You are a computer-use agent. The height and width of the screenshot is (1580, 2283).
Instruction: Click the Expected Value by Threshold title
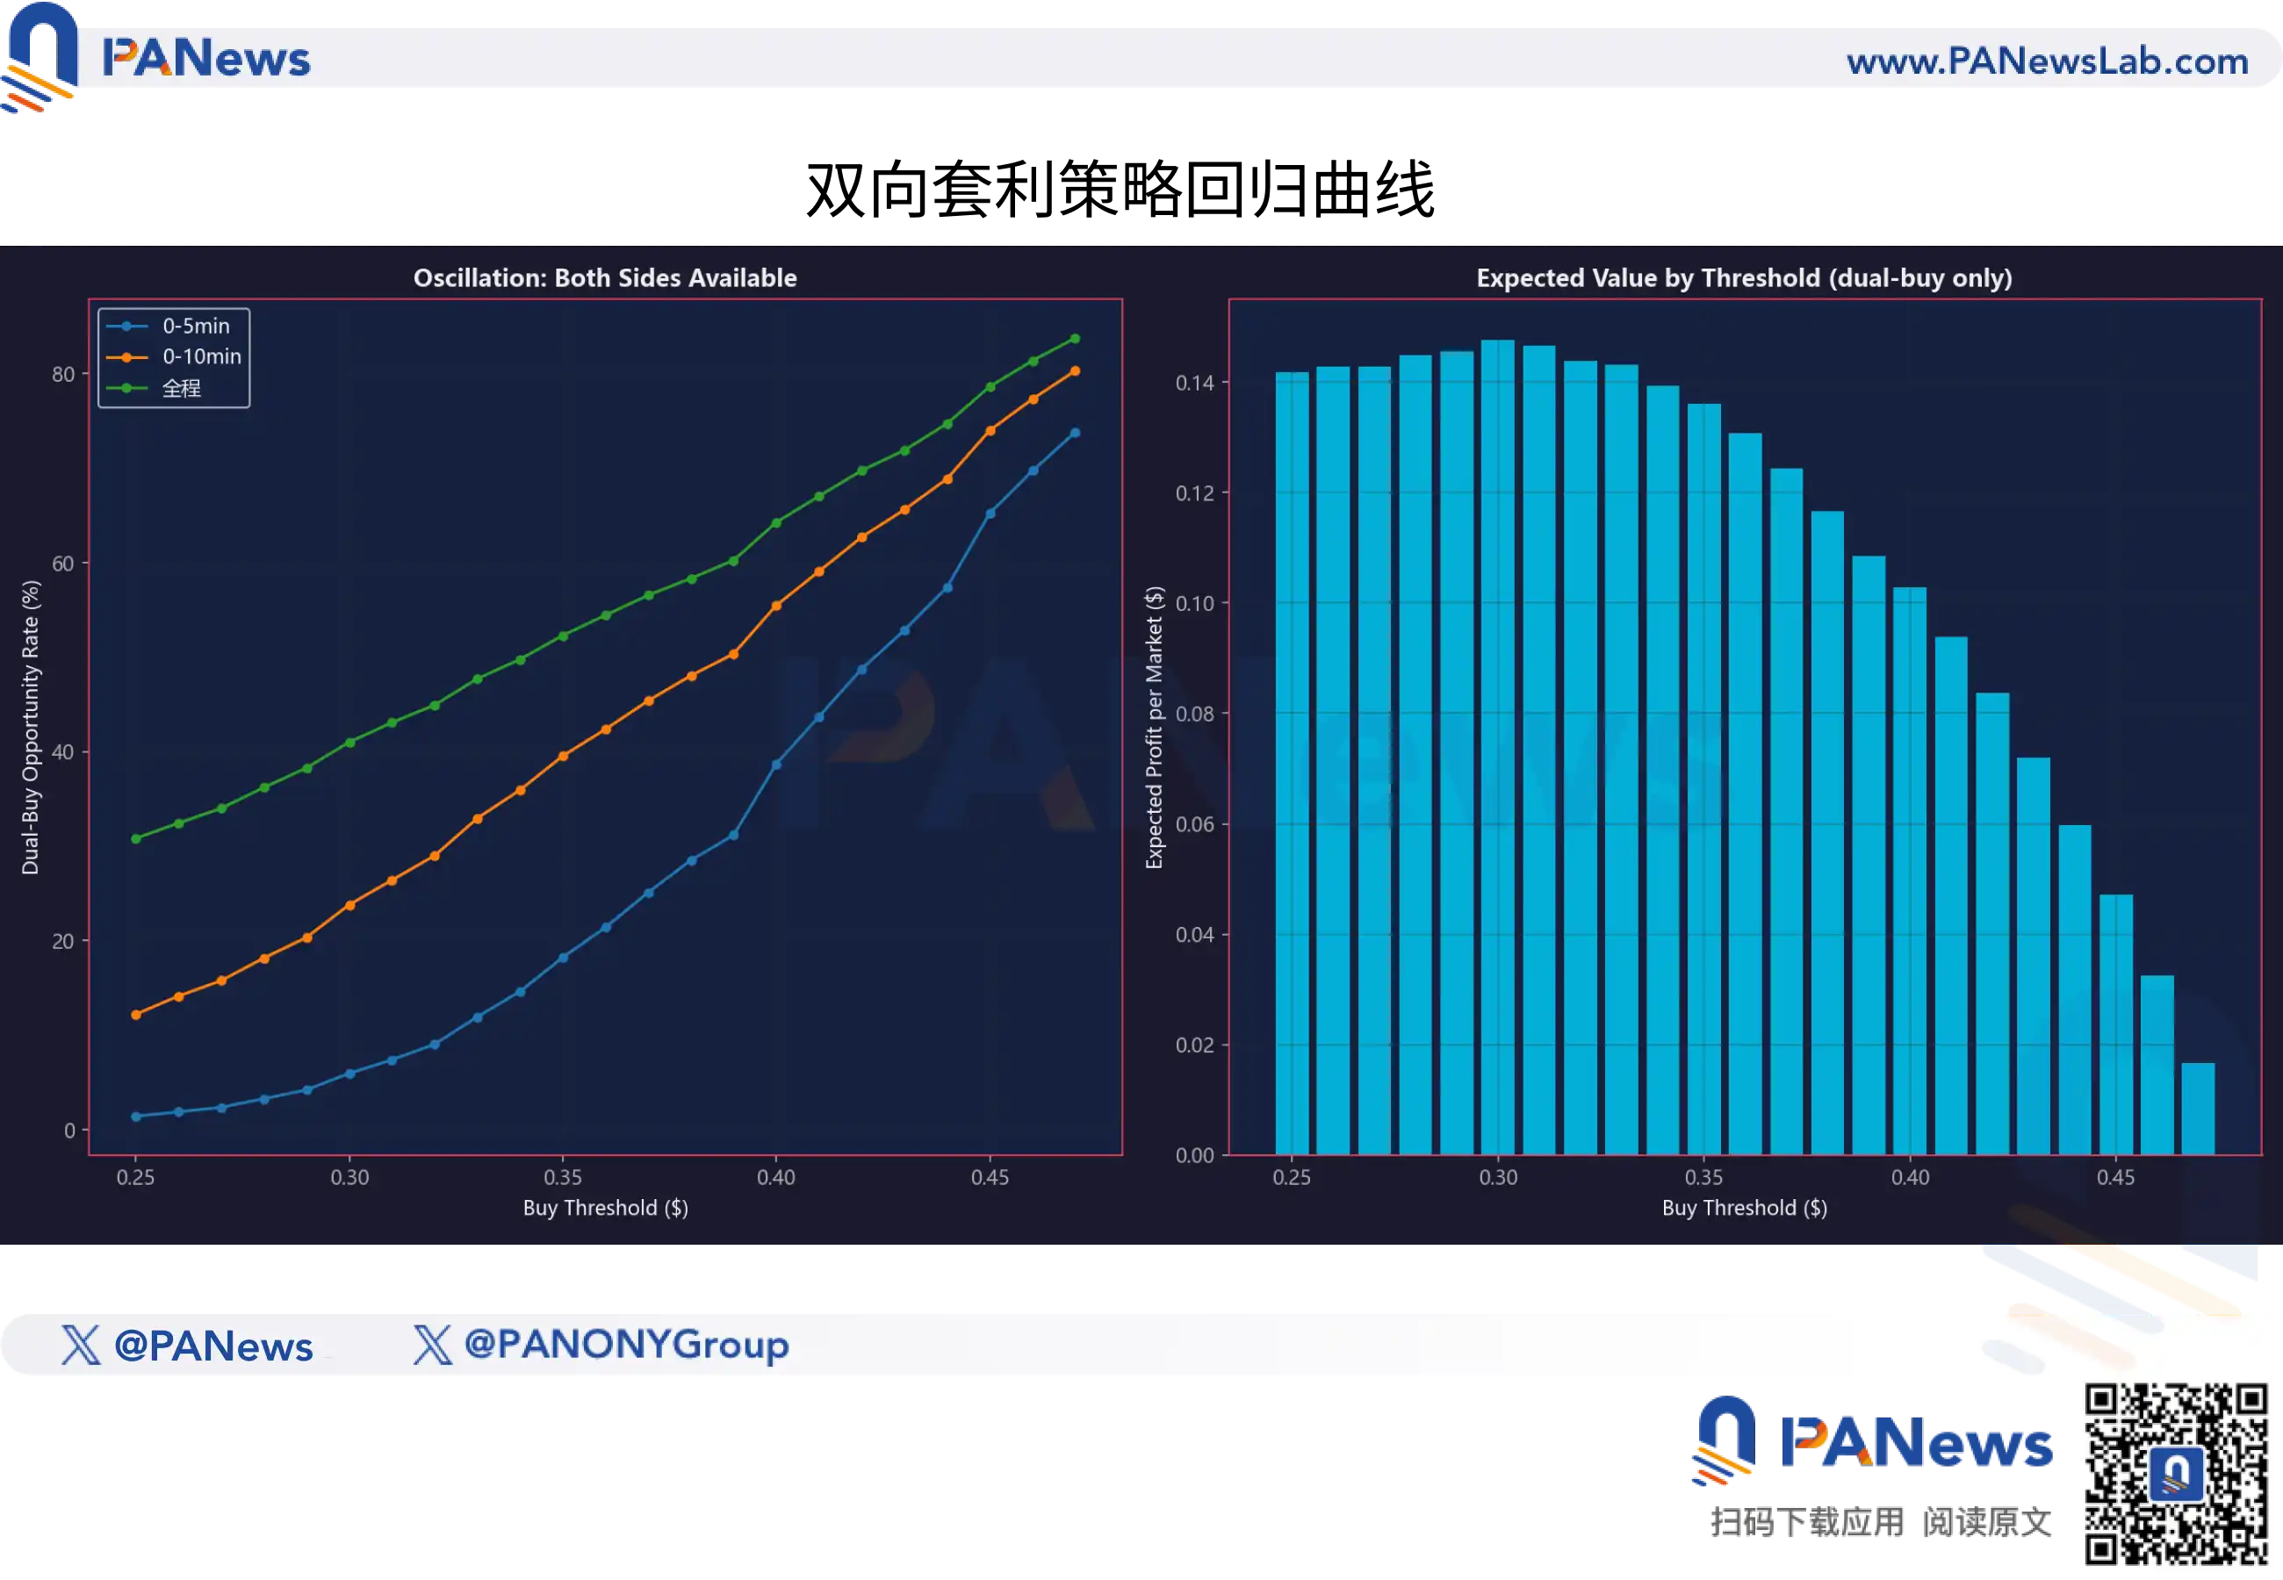coord(1744,278)
